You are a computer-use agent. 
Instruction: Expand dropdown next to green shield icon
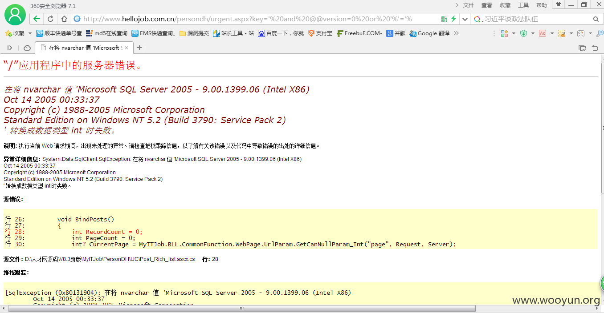pyautogui.click(x=533, y=33)
